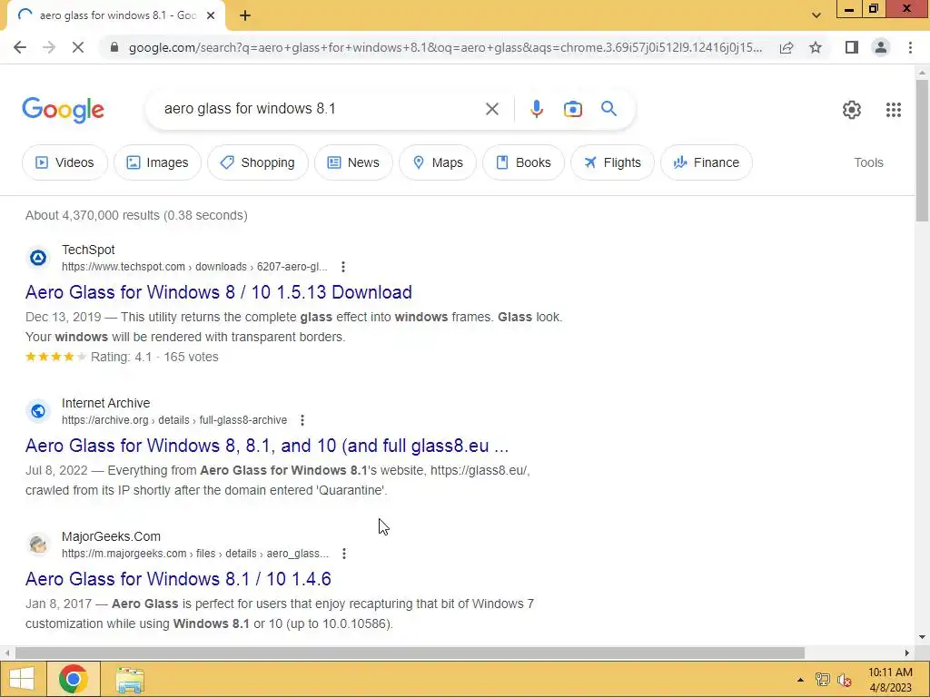Go back using browser back arrow
The image size is (930, 697).
(20, 47)
